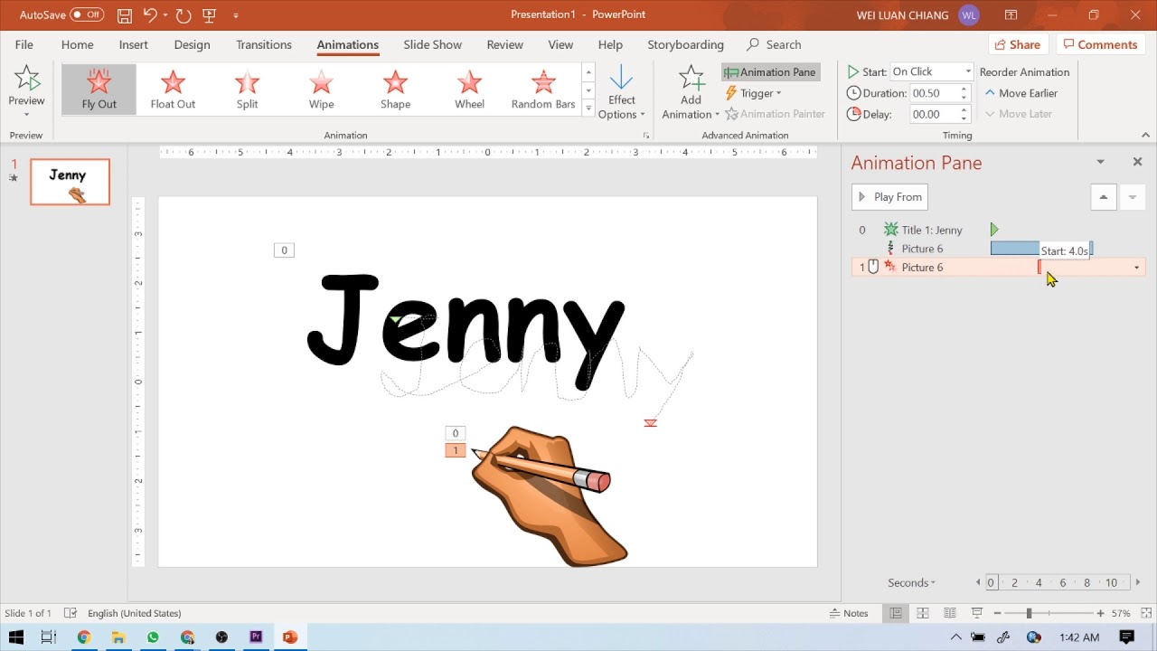Click zoom out minus button
The width and height of the screenshot is (1157, 651).
tap(995, 613)
